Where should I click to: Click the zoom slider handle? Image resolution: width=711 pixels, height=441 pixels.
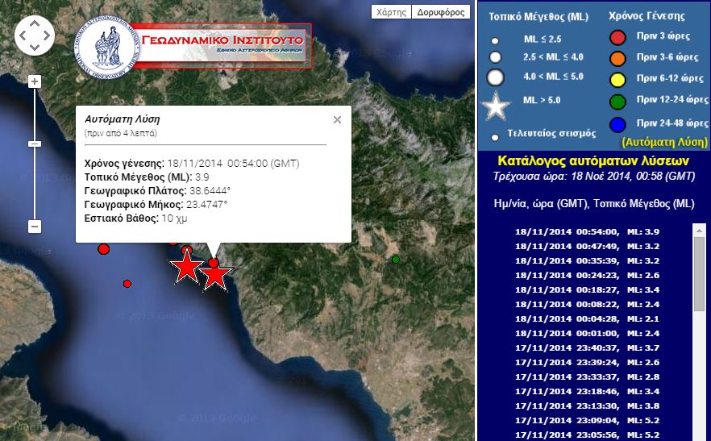(x=35, y=144)
